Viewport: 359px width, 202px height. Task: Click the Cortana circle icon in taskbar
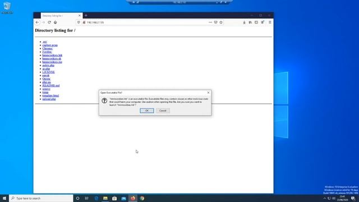[x=77, y=198]
